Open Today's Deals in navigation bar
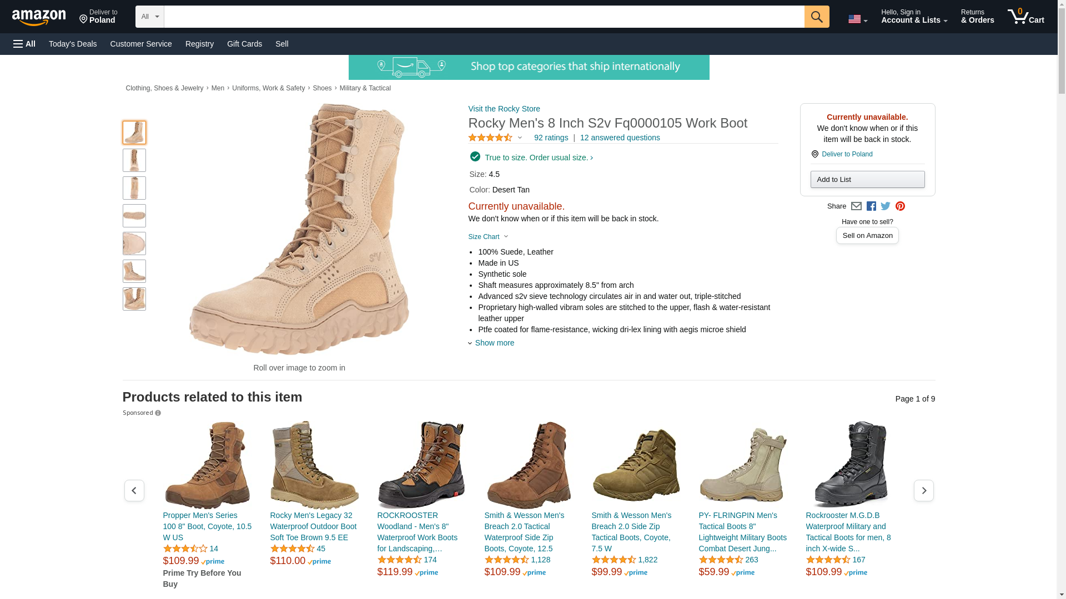 tap(73, 44)
